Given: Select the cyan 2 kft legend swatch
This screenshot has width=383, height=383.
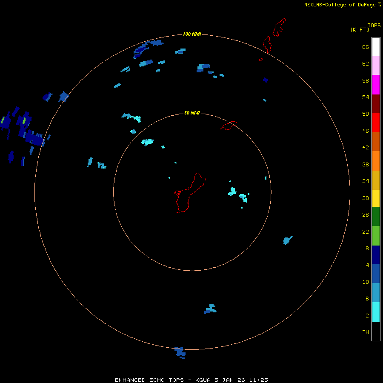Looking at the screenshot, I should [x=376, y=312].
